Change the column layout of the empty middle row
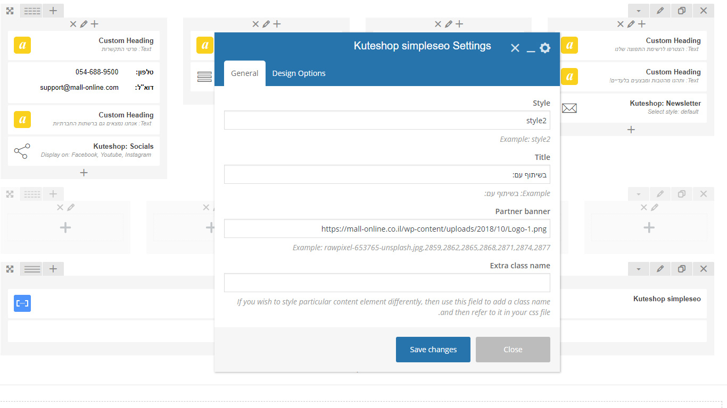727x408 pixels. click(x=31, y=194)
